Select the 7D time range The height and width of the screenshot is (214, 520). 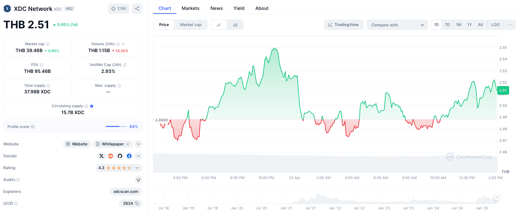click(447, 25)
